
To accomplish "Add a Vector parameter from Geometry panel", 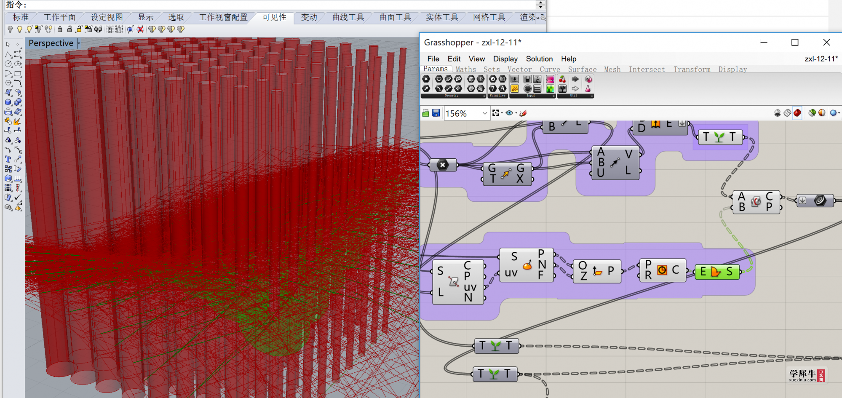I will coord(426,88).
